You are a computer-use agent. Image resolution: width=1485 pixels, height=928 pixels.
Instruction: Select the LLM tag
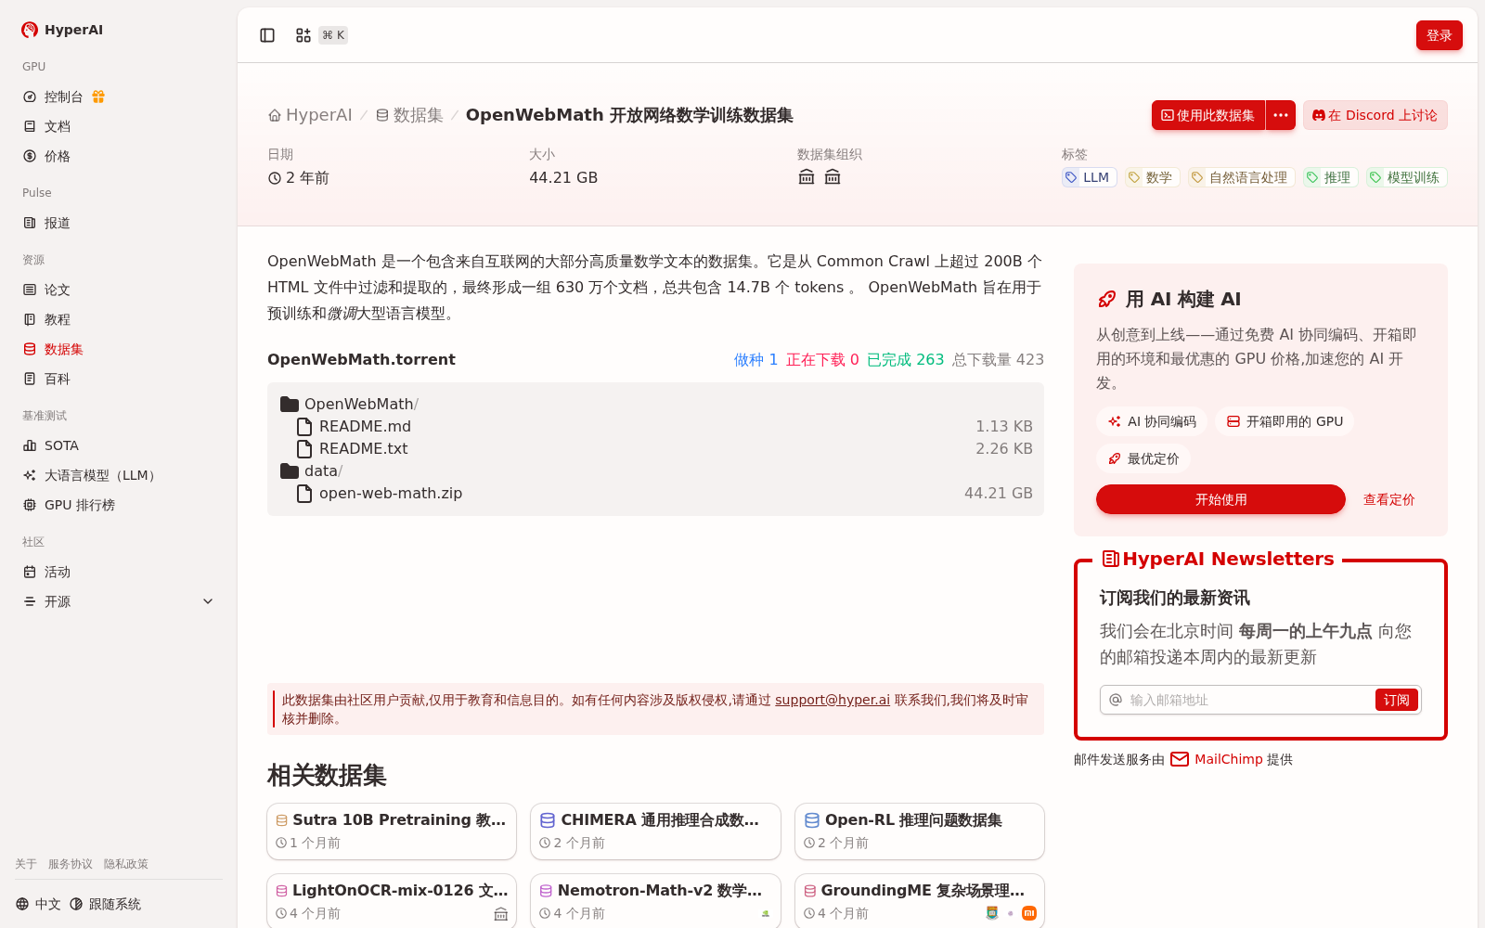[x=1089, y=177]
